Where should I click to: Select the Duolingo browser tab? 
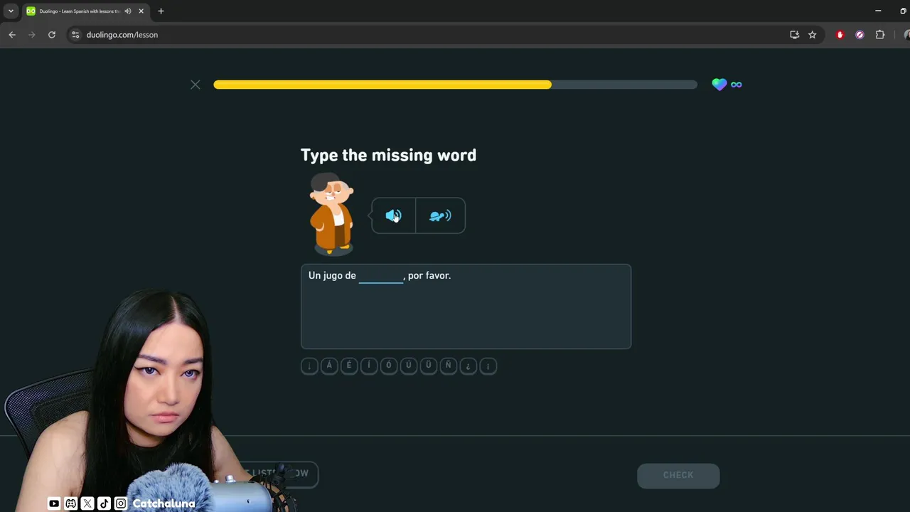click(85, 11)
